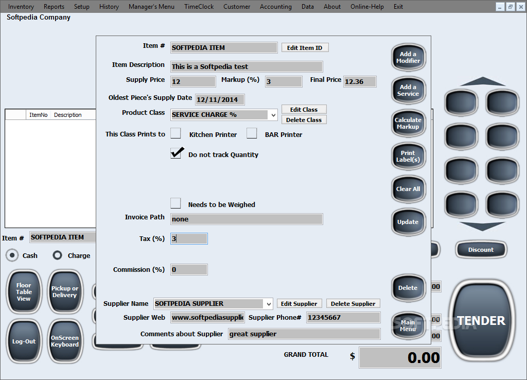Open the Data menu
Screen dimensions: 527x380
[x=308, y=6]
